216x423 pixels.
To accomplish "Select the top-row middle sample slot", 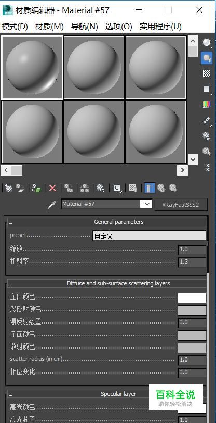I will [94, 67].
